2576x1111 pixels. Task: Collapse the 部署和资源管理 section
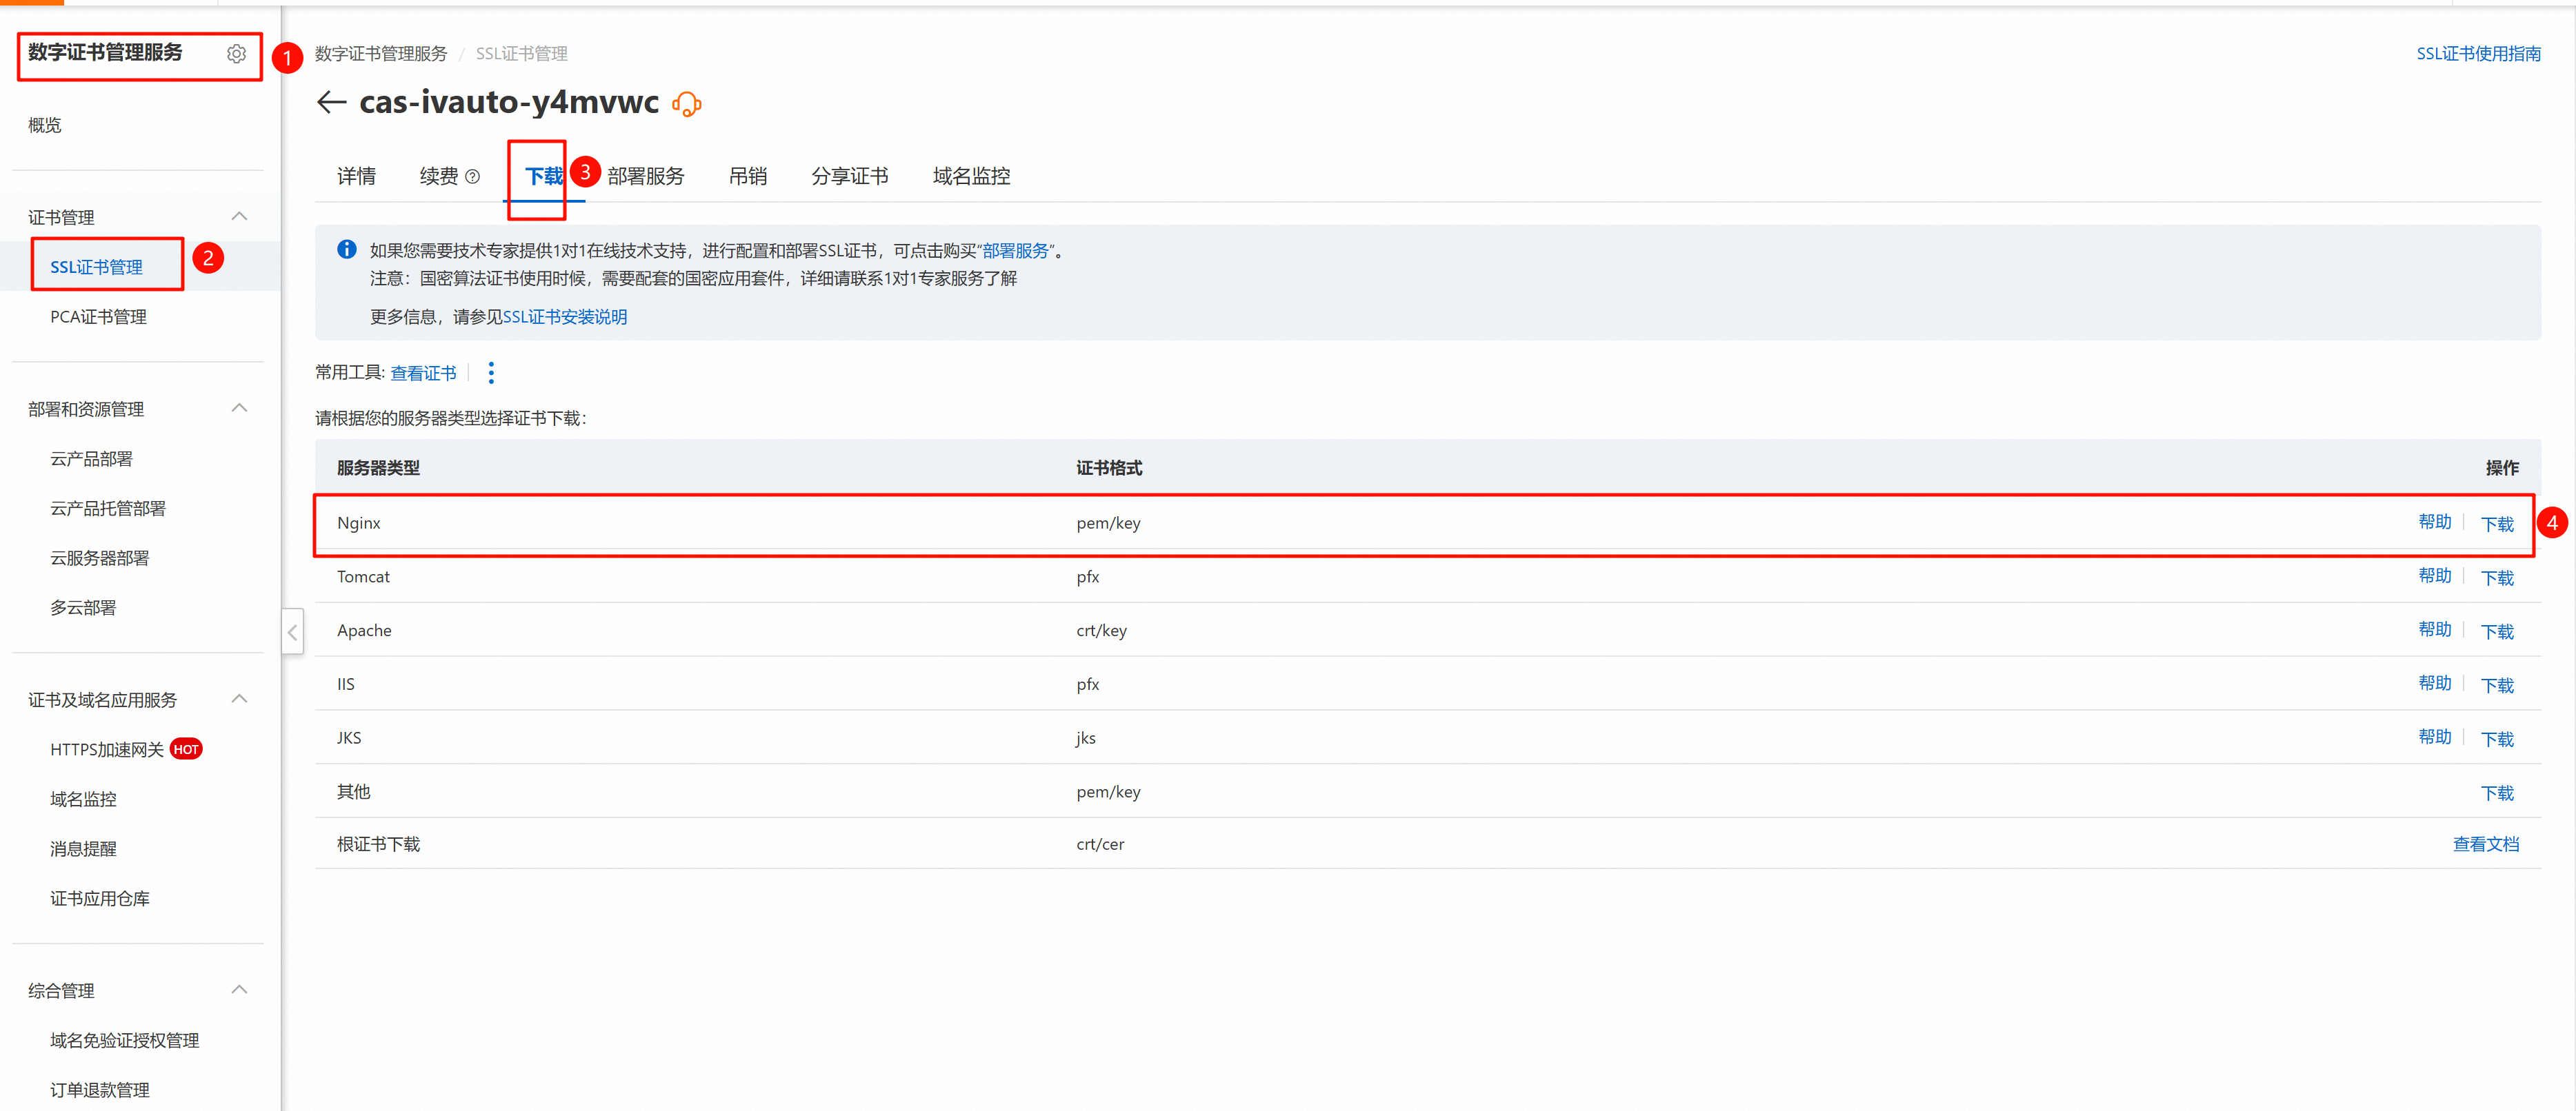[239, 409]
